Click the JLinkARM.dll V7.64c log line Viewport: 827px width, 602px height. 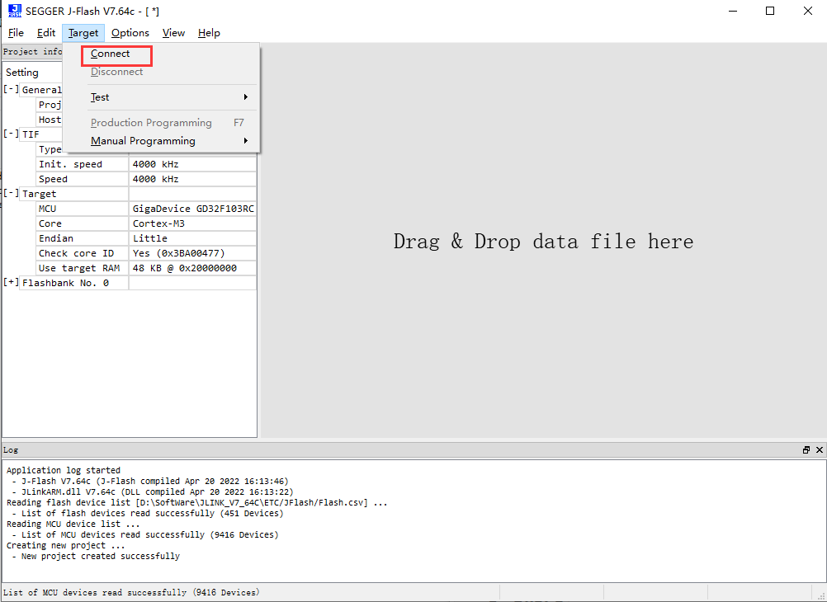[153, 491]
